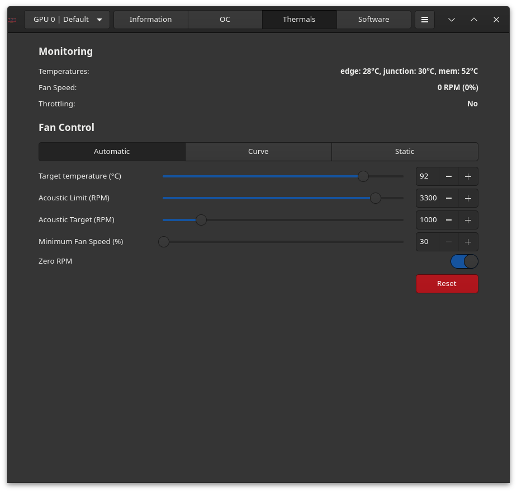Open the hamburger menu in header

(424, 20)
